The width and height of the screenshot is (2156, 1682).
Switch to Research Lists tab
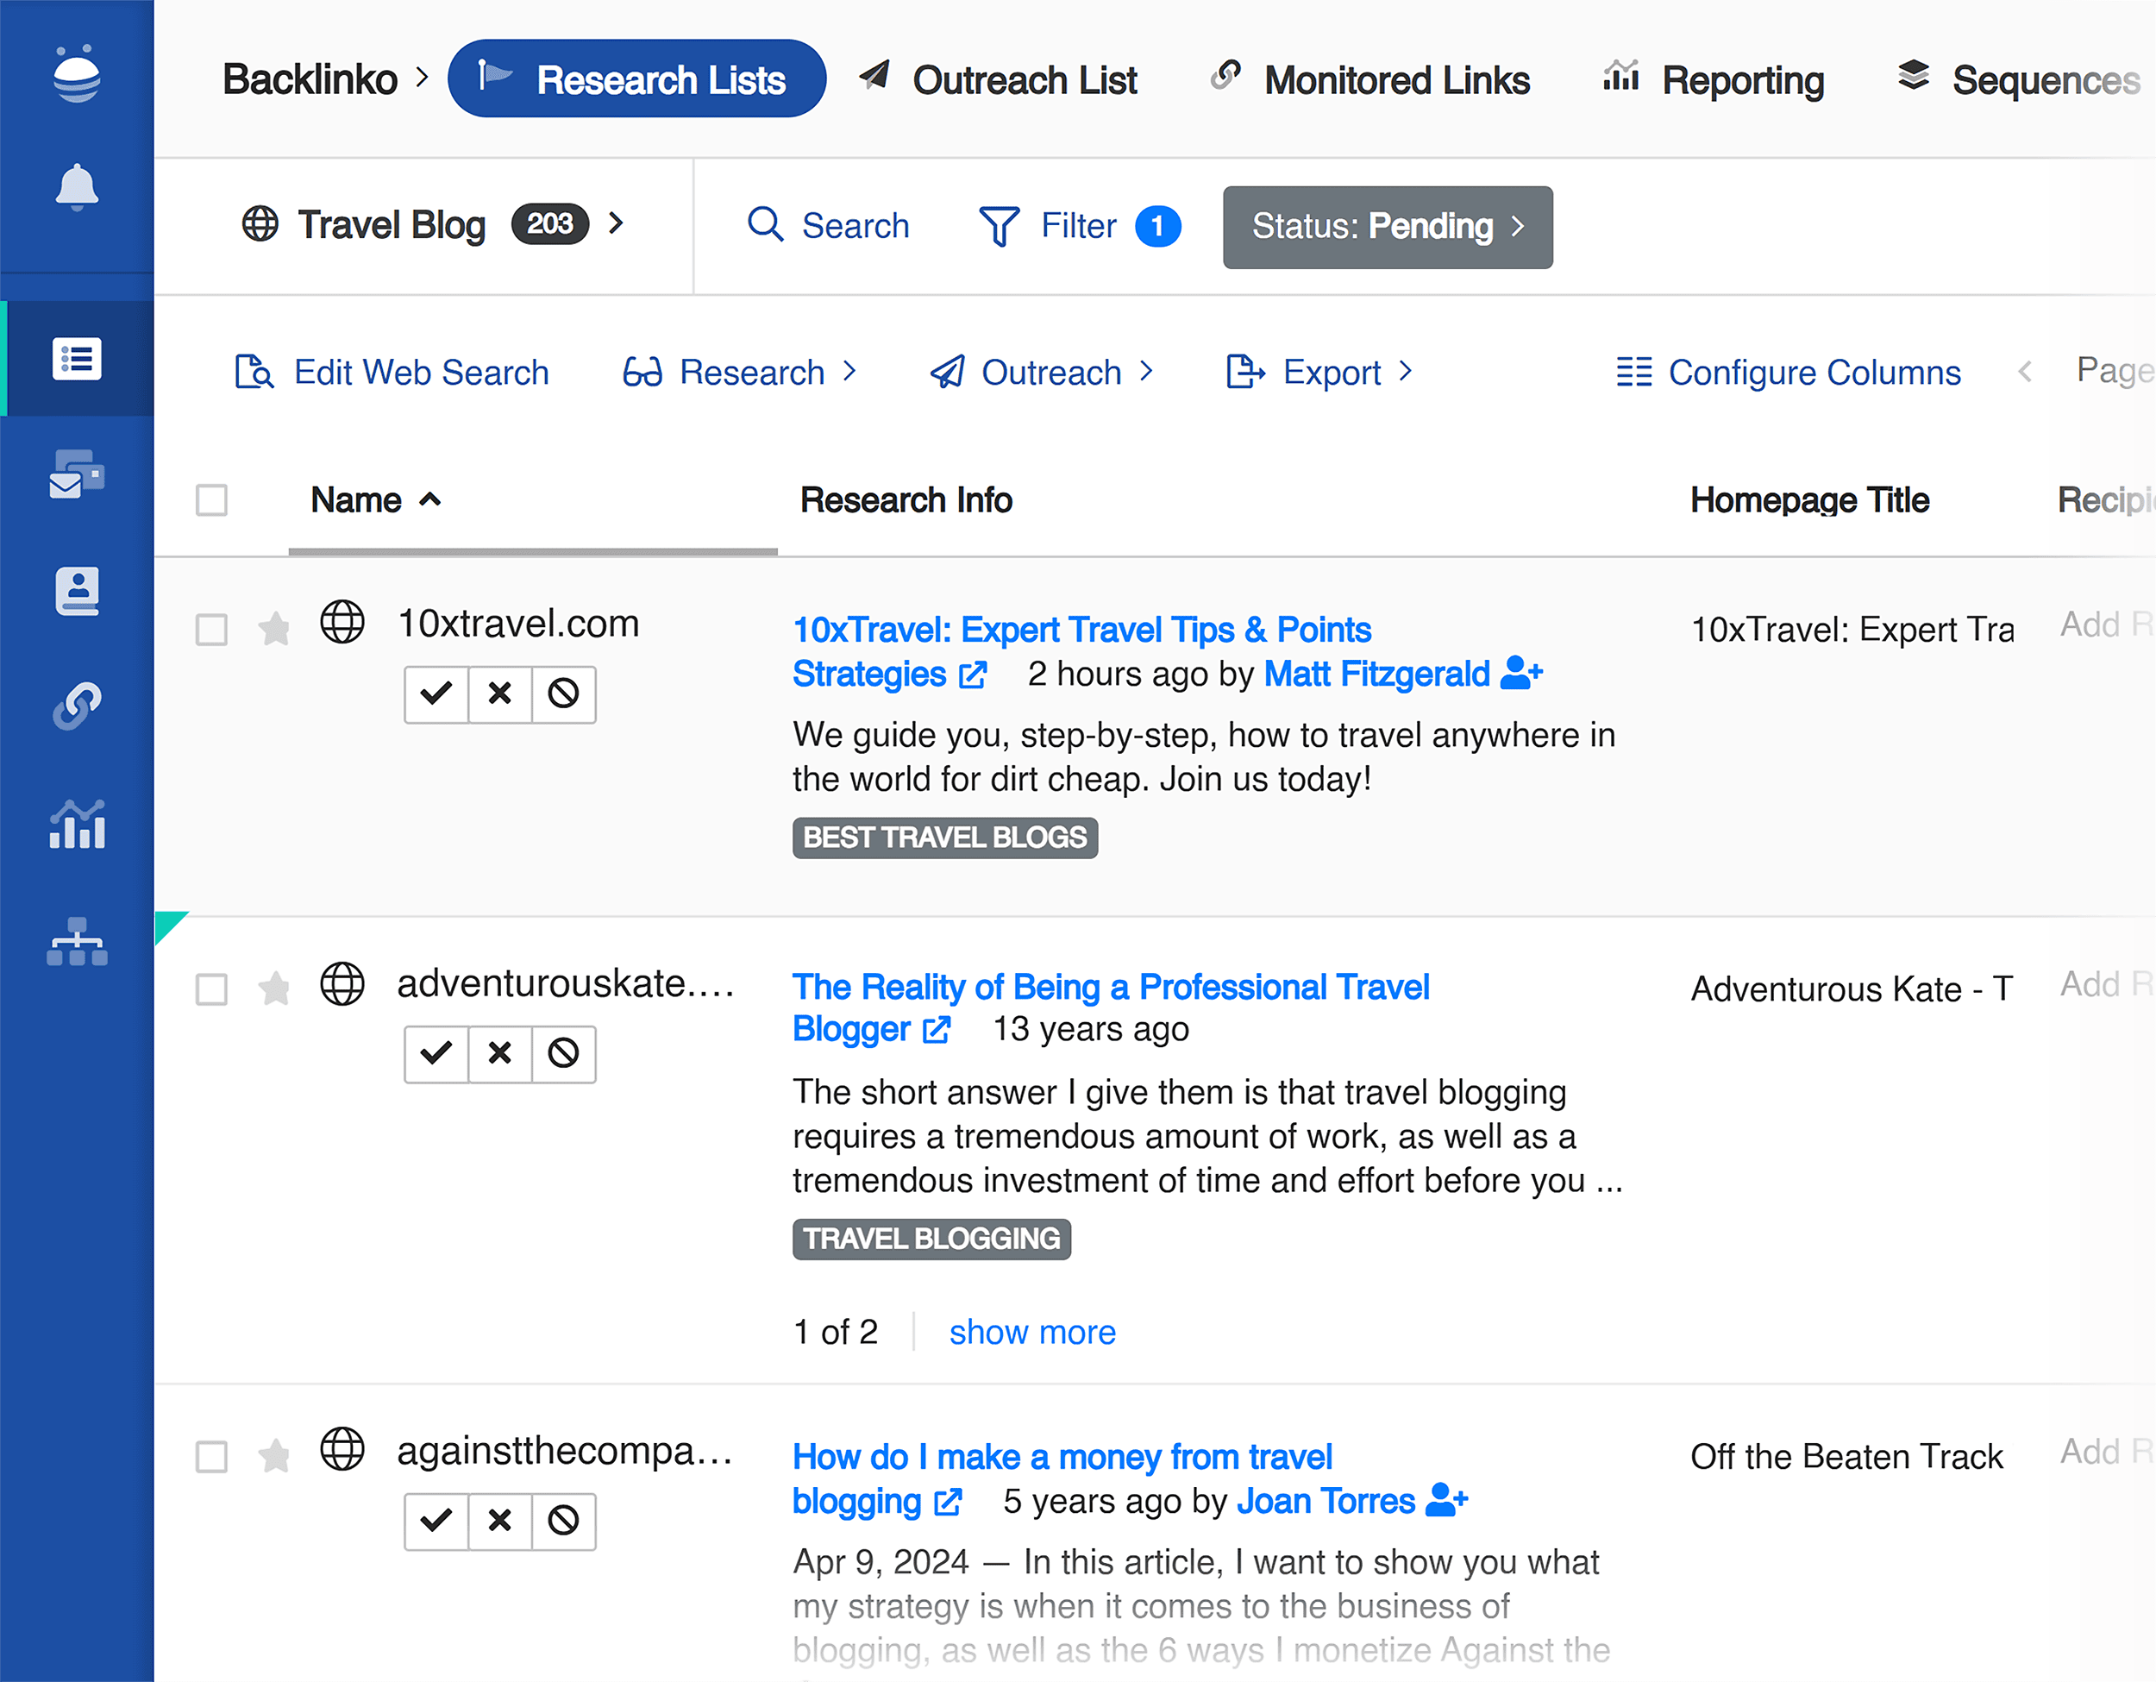636,79
